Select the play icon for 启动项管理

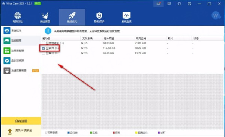coord(7,60)
